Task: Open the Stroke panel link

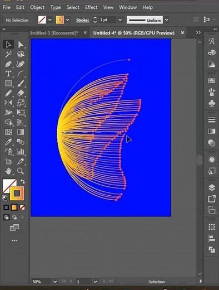Action: tap(82, 20)
